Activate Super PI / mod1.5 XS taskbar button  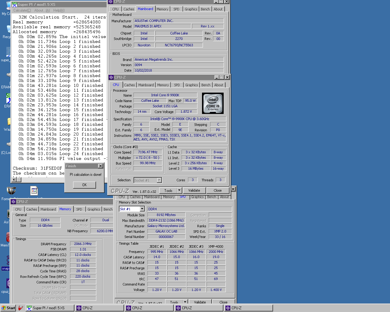[49, 308]
